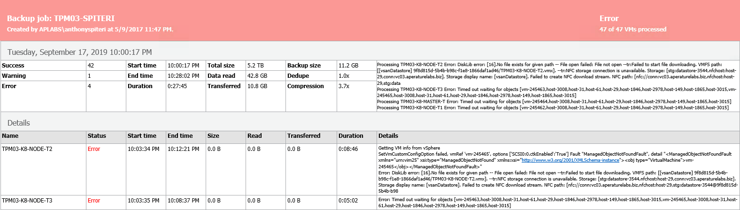
Task: Click the Name column header
Action: (10, 136)
